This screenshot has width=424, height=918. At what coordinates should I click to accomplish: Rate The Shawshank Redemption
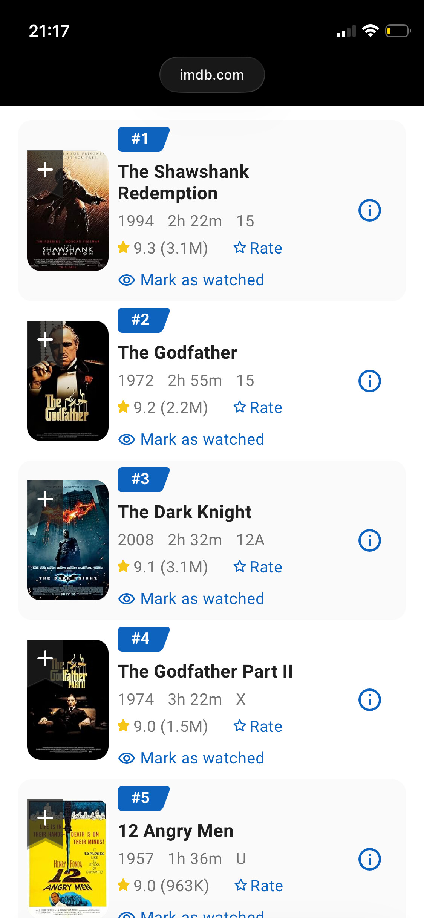click(258, 248)
